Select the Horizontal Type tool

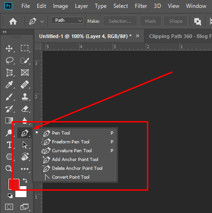point(9,145)
